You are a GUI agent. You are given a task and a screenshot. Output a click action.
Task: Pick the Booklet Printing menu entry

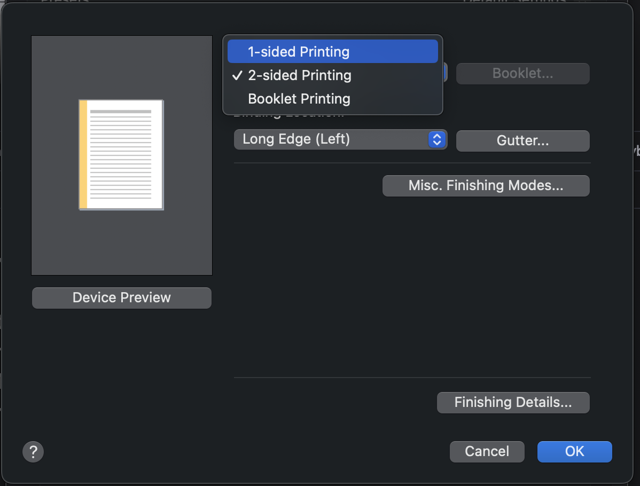pyautogui.click(x=299, y=99)
